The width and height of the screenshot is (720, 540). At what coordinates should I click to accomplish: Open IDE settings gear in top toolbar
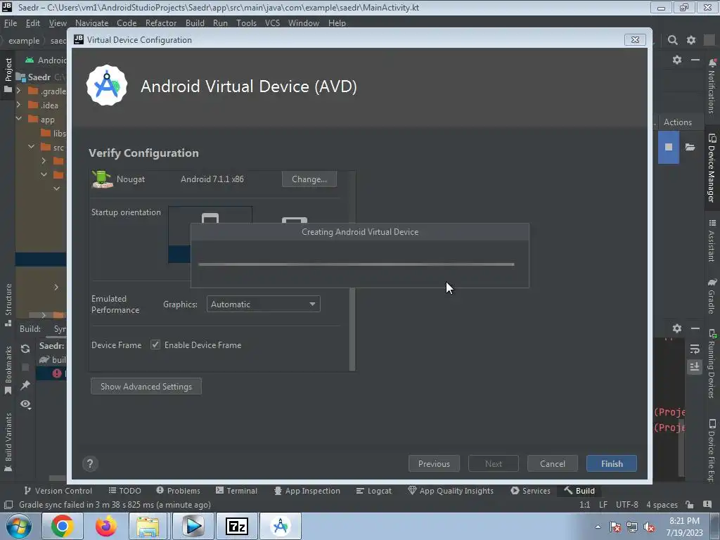pyautogui.click(x=691, y=40)
